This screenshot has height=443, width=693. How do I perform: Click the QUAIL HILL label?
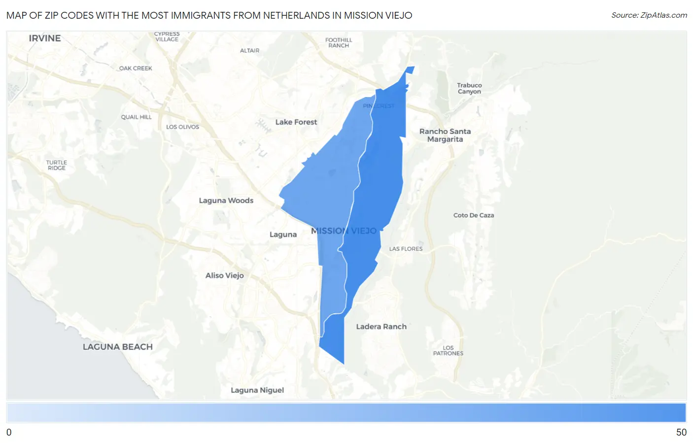point(137,117)
